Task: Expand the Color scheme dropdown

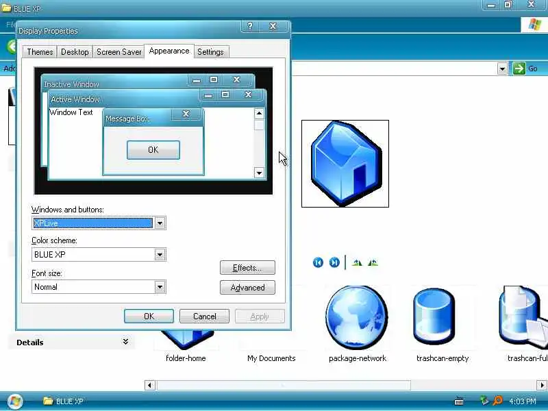Action: [x=160, y=254]
